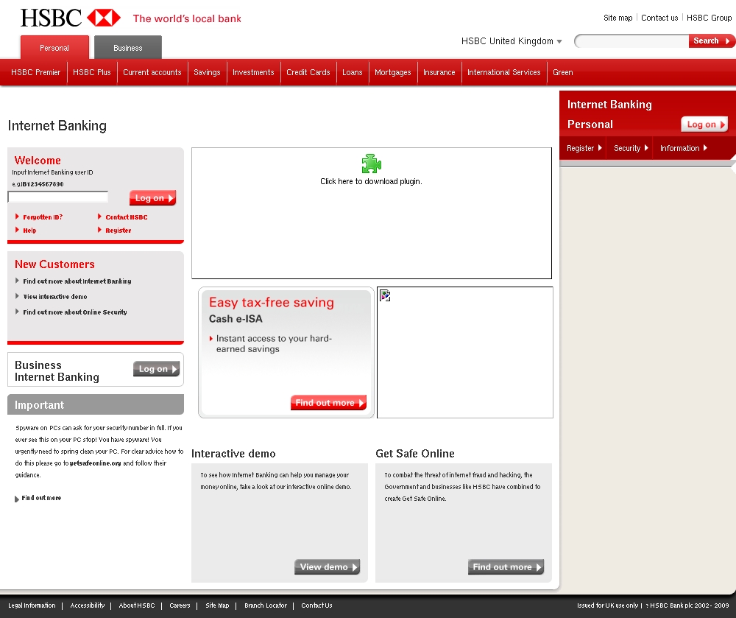This screenshot has height=618, width=736.
Task: Open Current accounts menu item
Action: tap(152, 72)
